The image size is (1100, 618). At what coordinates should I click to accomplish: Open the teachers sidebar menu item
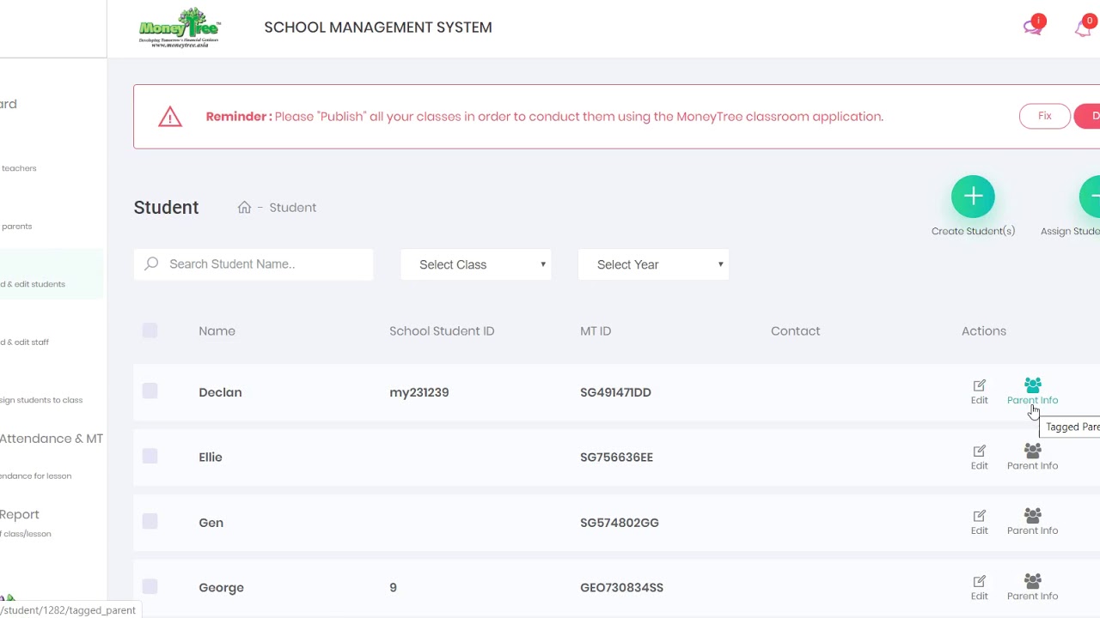coord(19,168)
